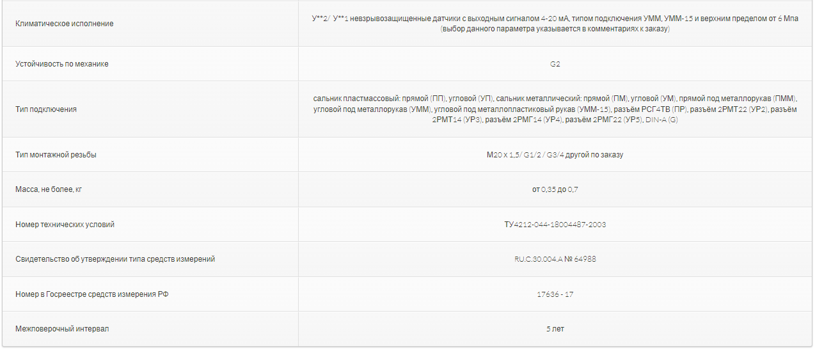
Task: Click the connection types description text
Action: (x=555, y=109)
